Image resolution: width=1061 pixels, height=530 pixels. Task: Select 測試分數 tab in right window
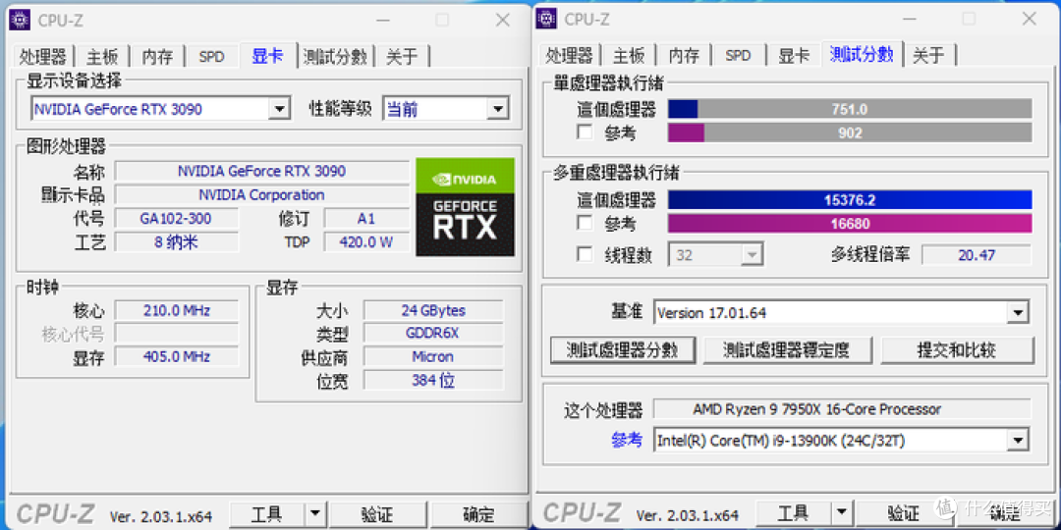[x=863, y=53]
